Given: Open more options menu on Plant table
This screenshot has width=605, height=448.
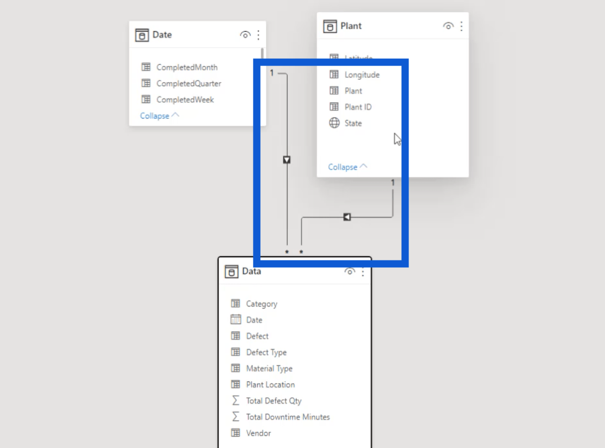Looking at the screenshot, I should click(x=461, y=26).
